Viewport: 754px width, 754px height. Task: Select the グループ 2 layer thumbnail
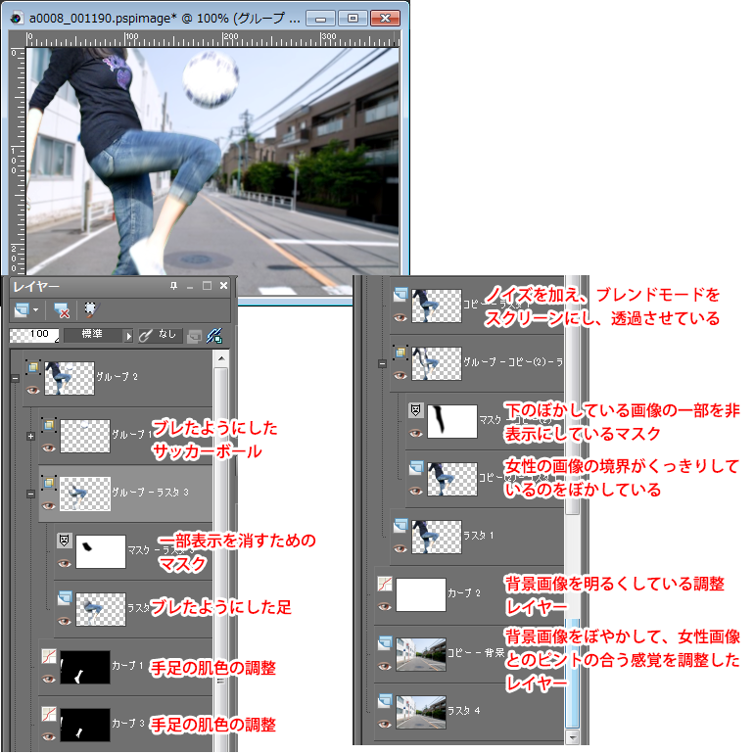click(70, 378)
